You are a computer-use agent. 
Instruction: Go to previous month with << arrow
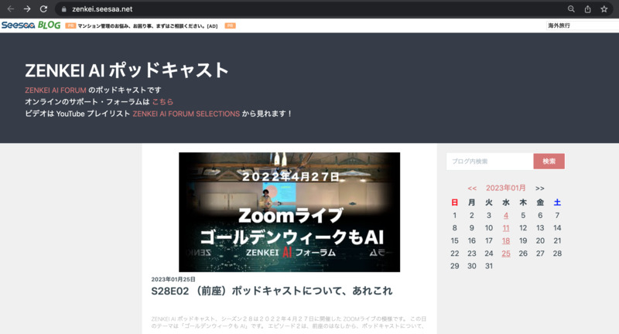click(x=472, y=188)
